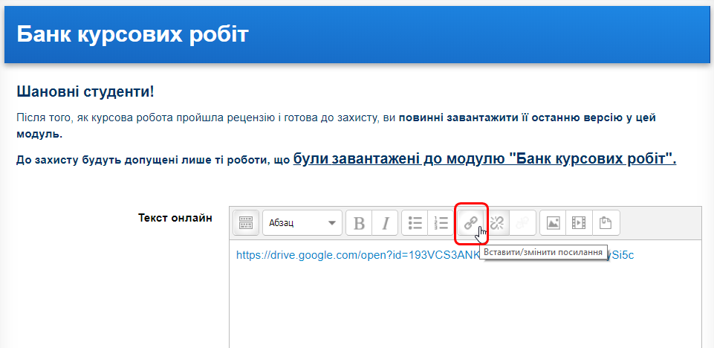Insert a numbered list
This screenshot has height=348, width=714.
pos(441,222)
